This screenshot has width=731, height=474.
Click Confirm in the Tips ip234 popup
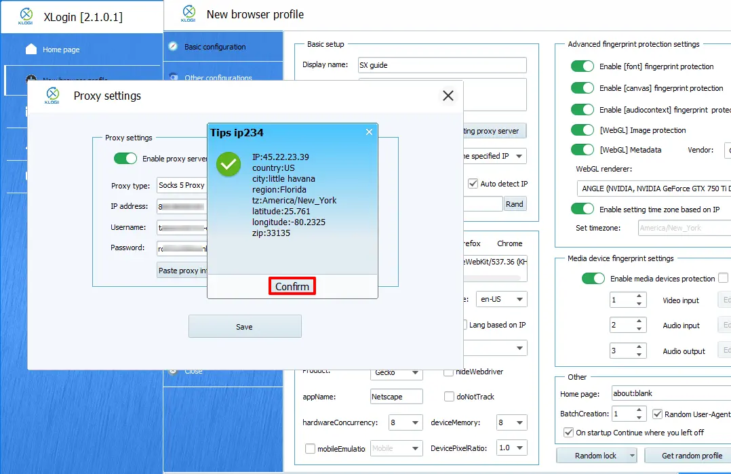pos(292,287)
